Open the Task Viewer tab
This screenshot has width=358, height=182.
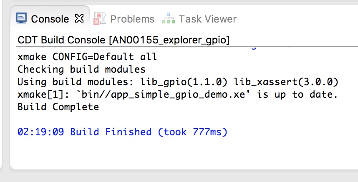click(x=207, y=19)
